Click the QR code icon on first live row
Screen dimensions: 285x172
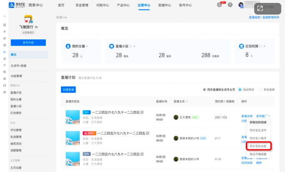pos(142,112)
